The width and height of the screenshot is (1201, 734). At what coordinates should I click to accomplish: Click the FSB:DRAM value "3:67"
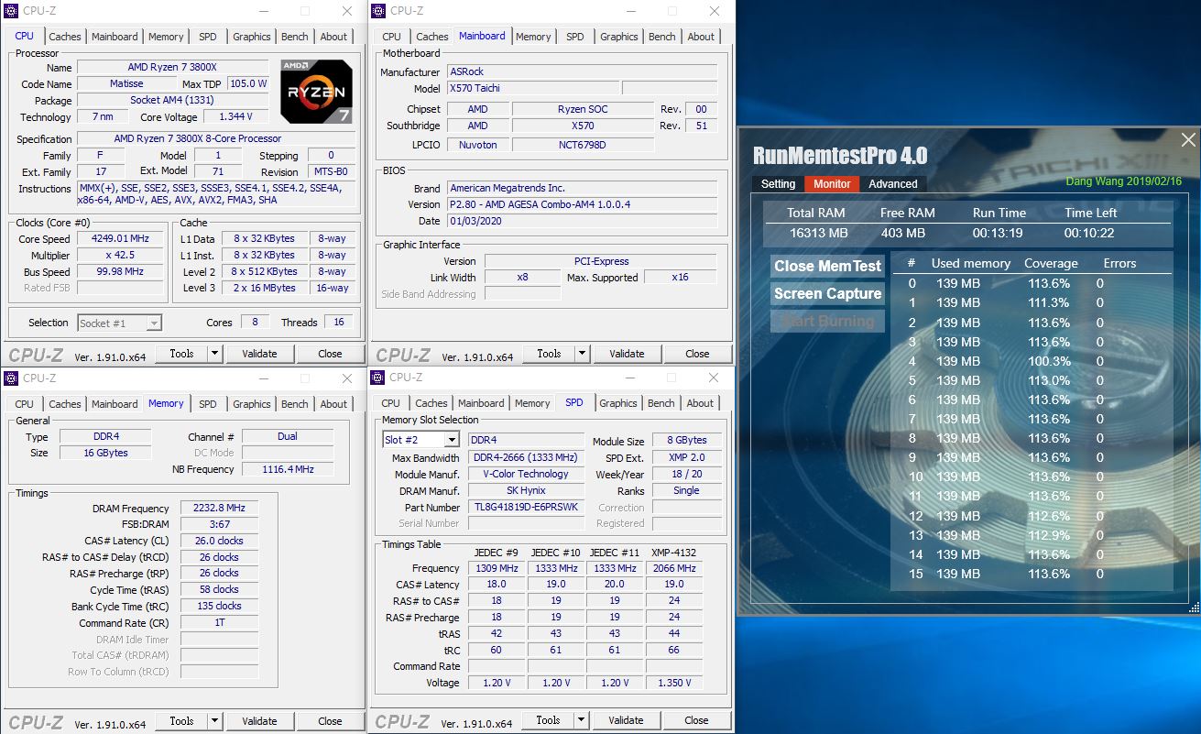(x=219, y=524)
